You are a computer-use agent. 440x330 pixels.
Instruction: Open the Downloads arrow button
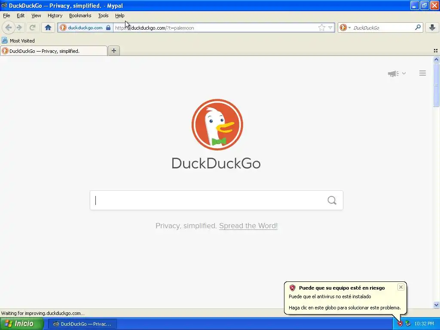coord(432,27)
